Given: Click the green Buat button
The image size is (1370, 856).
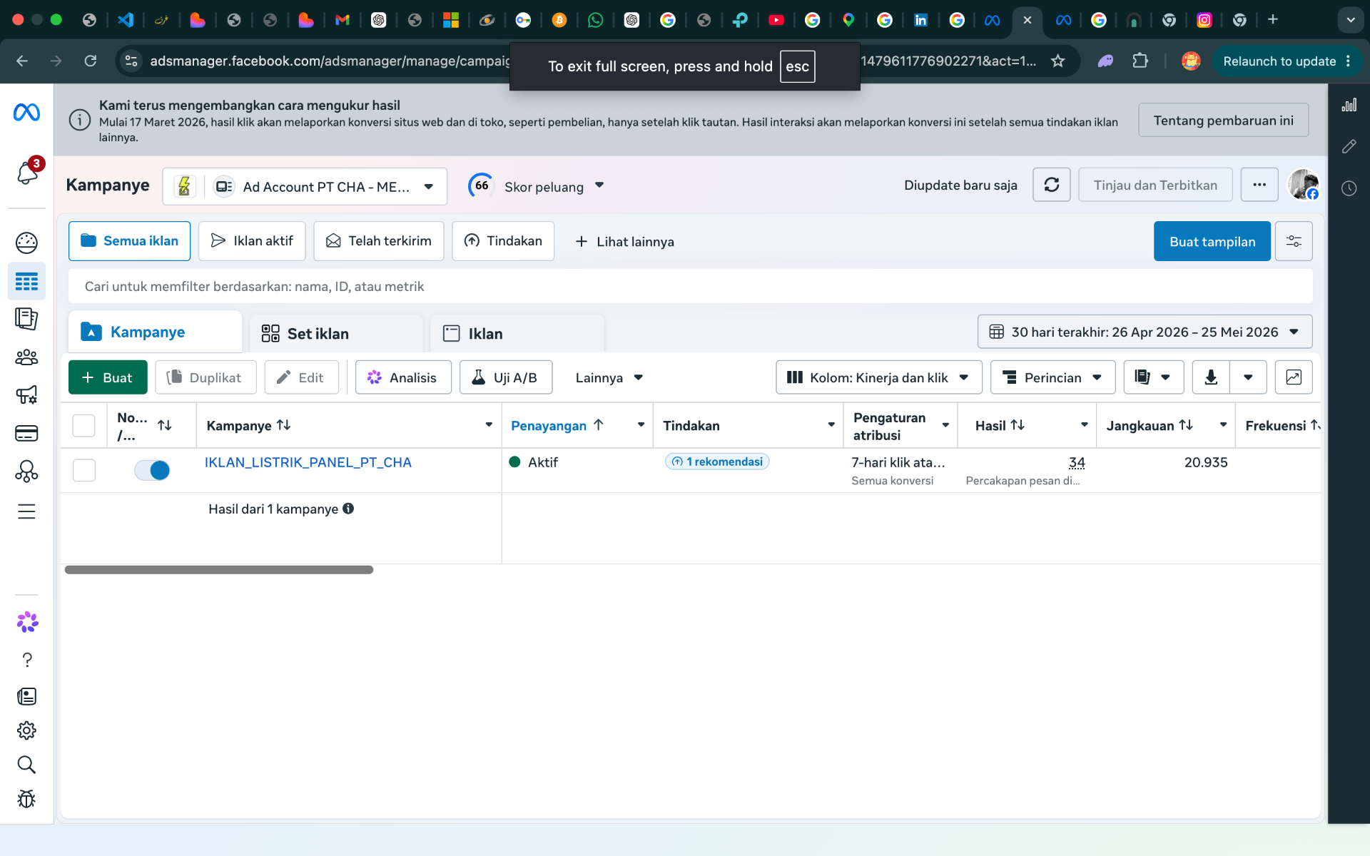Looking at the screenshot, I should [108, 377].
